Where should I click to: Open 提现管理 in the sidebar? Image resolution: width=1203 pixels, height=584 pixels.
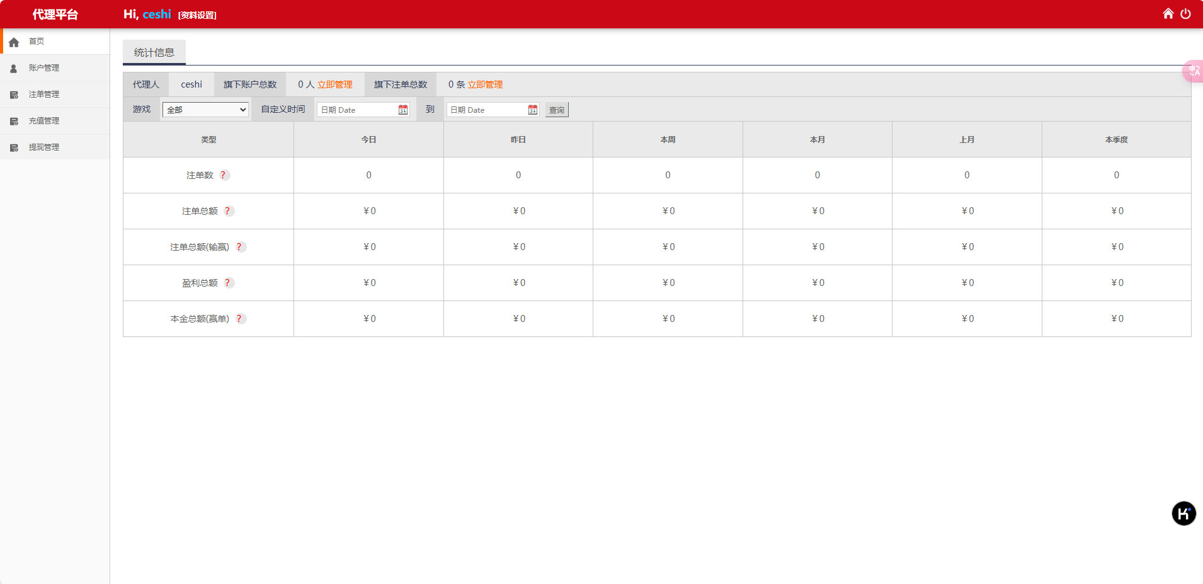tap(43, 147)
